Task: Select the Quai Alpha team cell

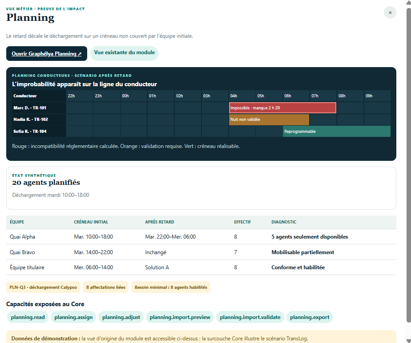Action: pos(22,237)
